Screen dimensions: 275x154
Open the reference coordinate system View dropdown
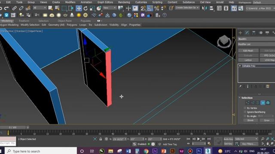(110, 8)
